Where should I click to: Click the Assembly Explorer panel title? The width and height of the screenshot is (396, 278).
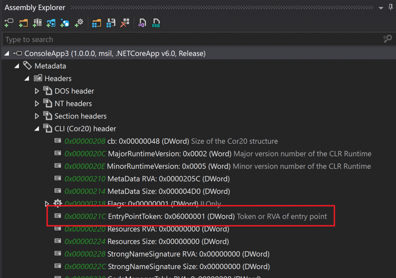(35, 8)
